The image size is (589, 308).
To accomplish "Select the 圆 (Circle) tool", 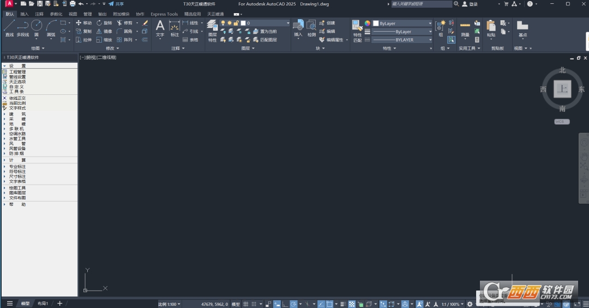I will point(37,28).
